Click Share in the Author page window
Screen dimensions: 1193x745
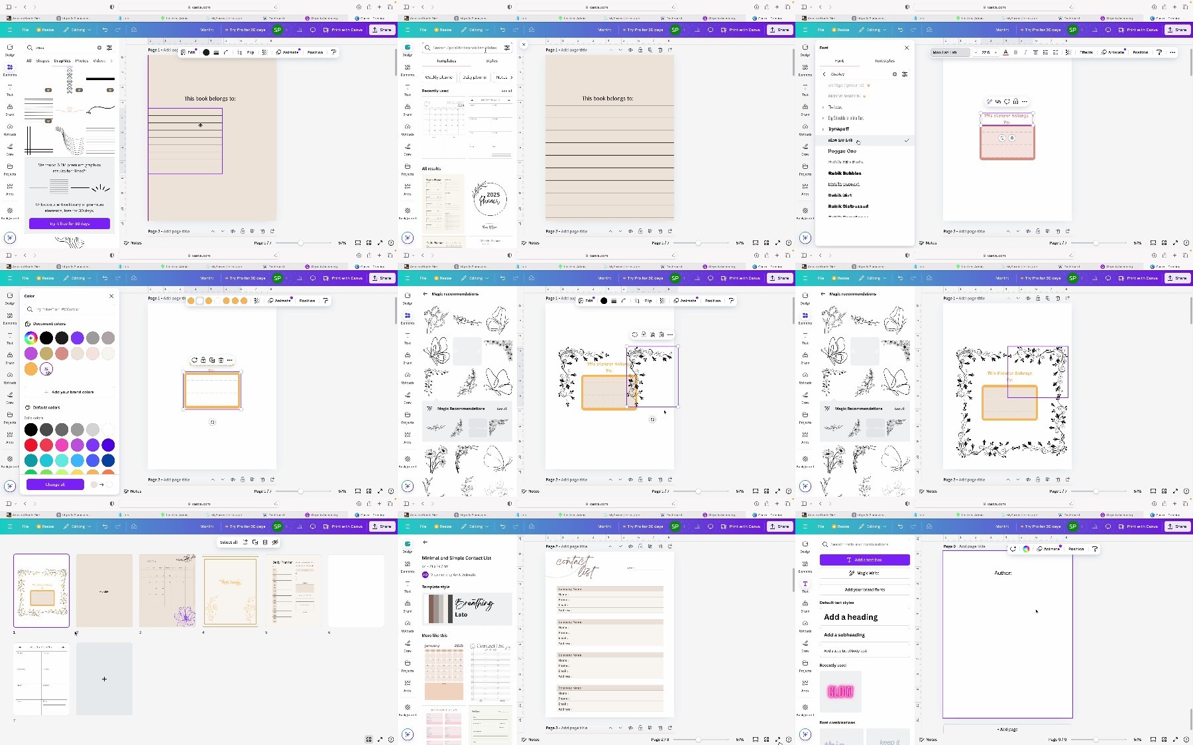click(x=1178, y=526)
